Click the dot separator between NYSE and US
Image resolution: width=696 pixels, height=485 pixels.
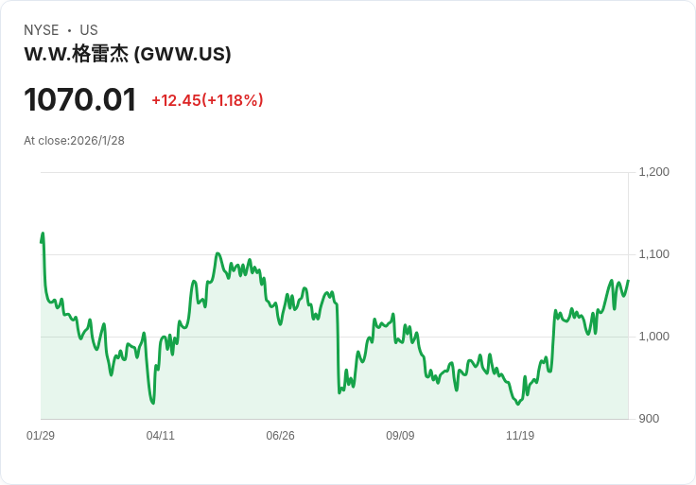point(69,30)
